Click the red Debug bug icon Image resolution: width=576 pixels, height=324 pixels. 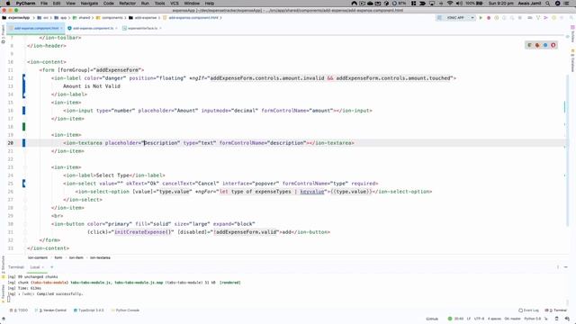point(489,18)
